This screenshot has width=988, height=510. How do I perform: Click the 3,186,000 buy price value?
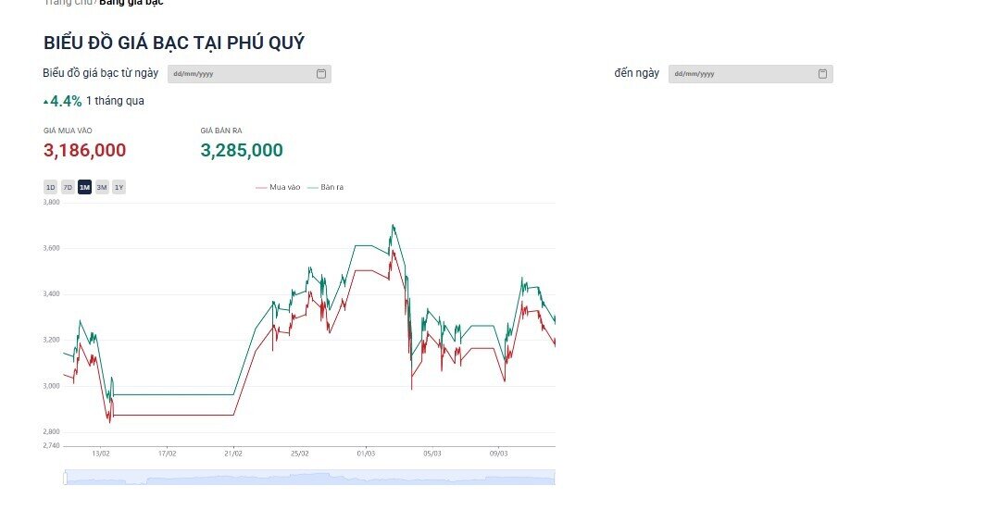[84, 151]
